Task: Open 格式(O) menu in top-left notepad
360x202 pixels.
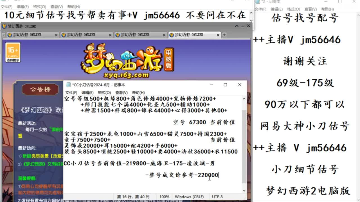Action: click(x=40, y=6)
